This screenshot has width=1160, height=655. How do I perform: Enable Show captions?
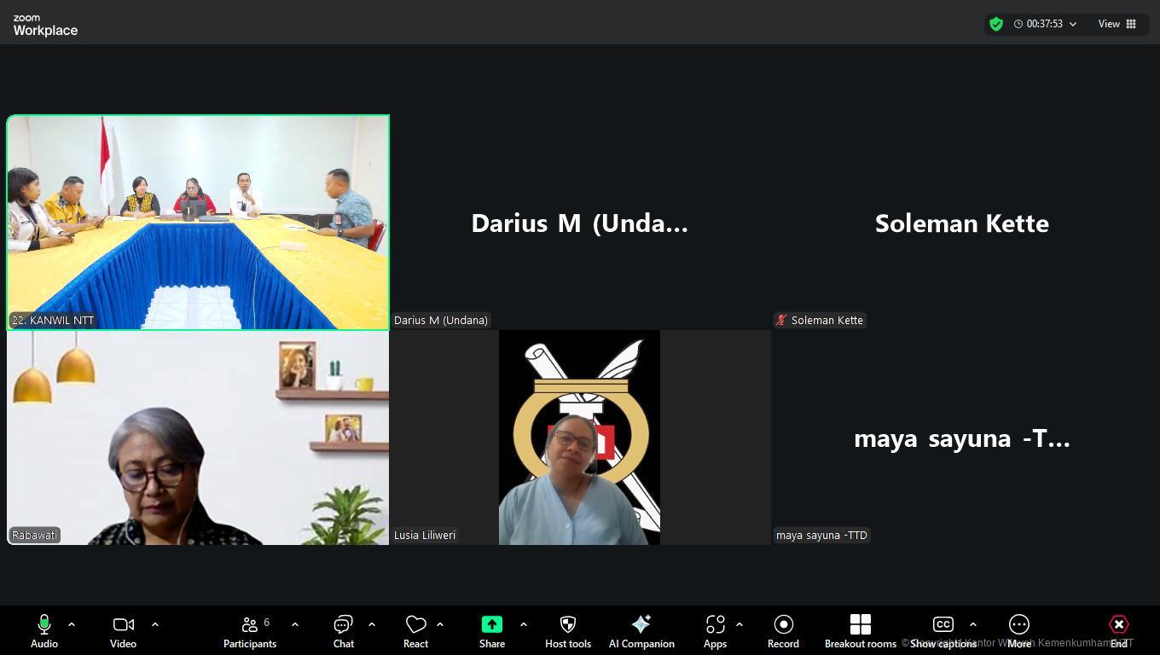coord(942,631)
